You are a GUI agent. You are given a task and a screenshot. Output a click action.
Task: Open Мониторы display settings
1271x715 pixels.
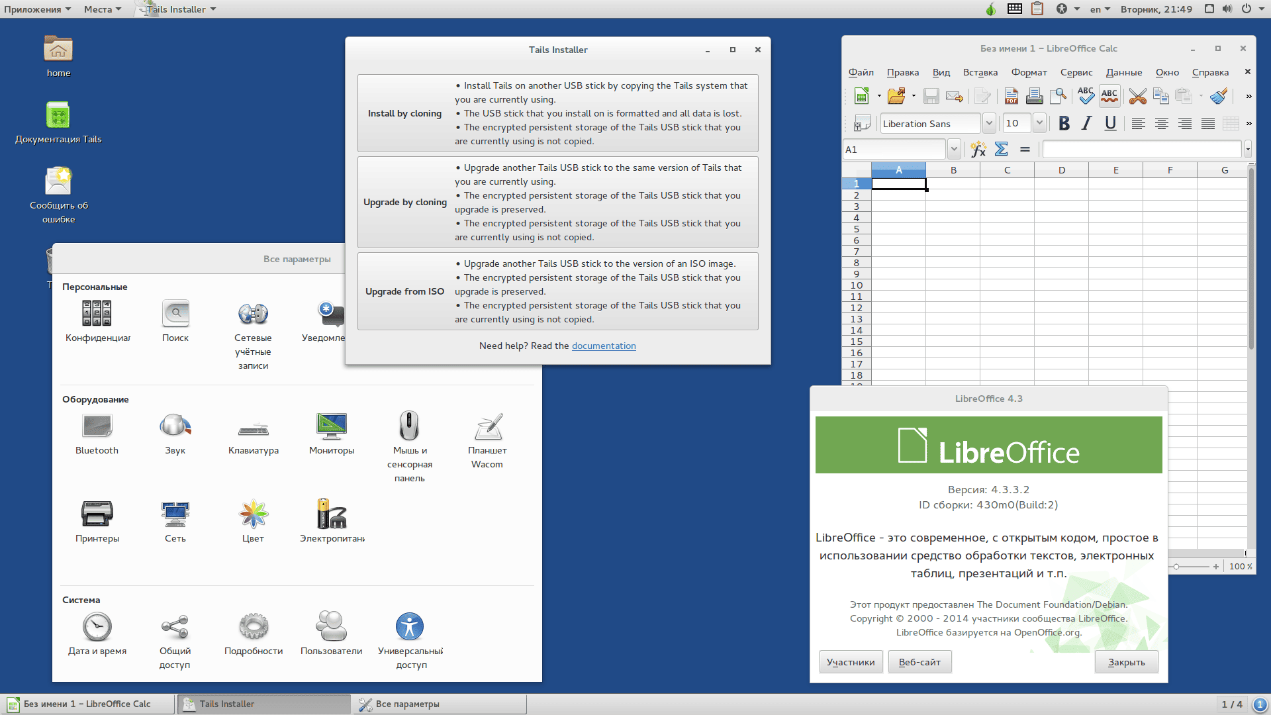click(332, 434)
